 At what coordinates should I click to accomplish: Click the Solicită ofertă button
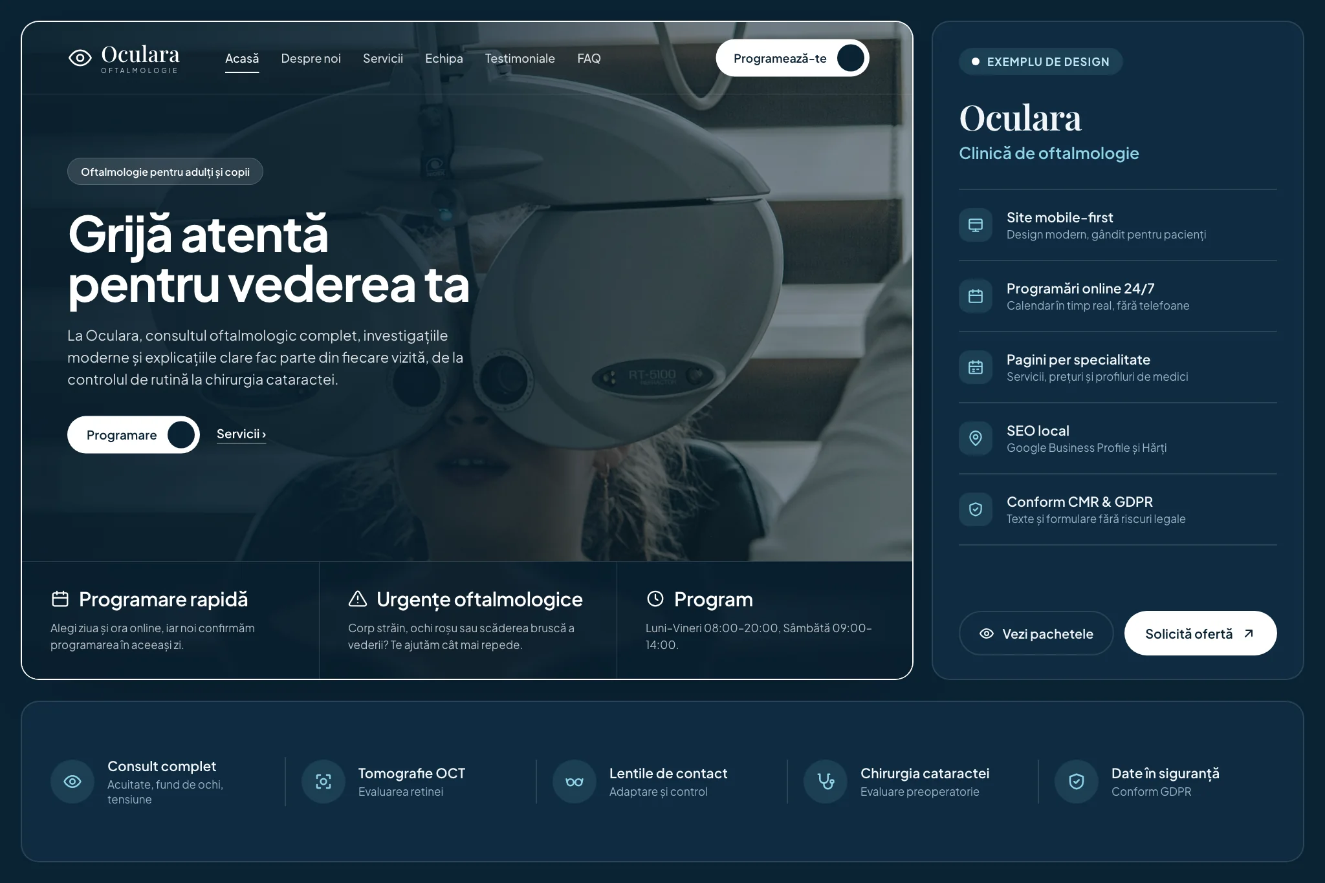pyautogui.click(x=1201, y=633)
